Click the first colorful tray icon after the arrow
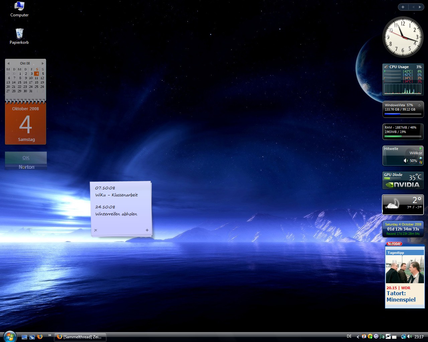This screenshot has height=342, width=428. [x=364, y=336]
